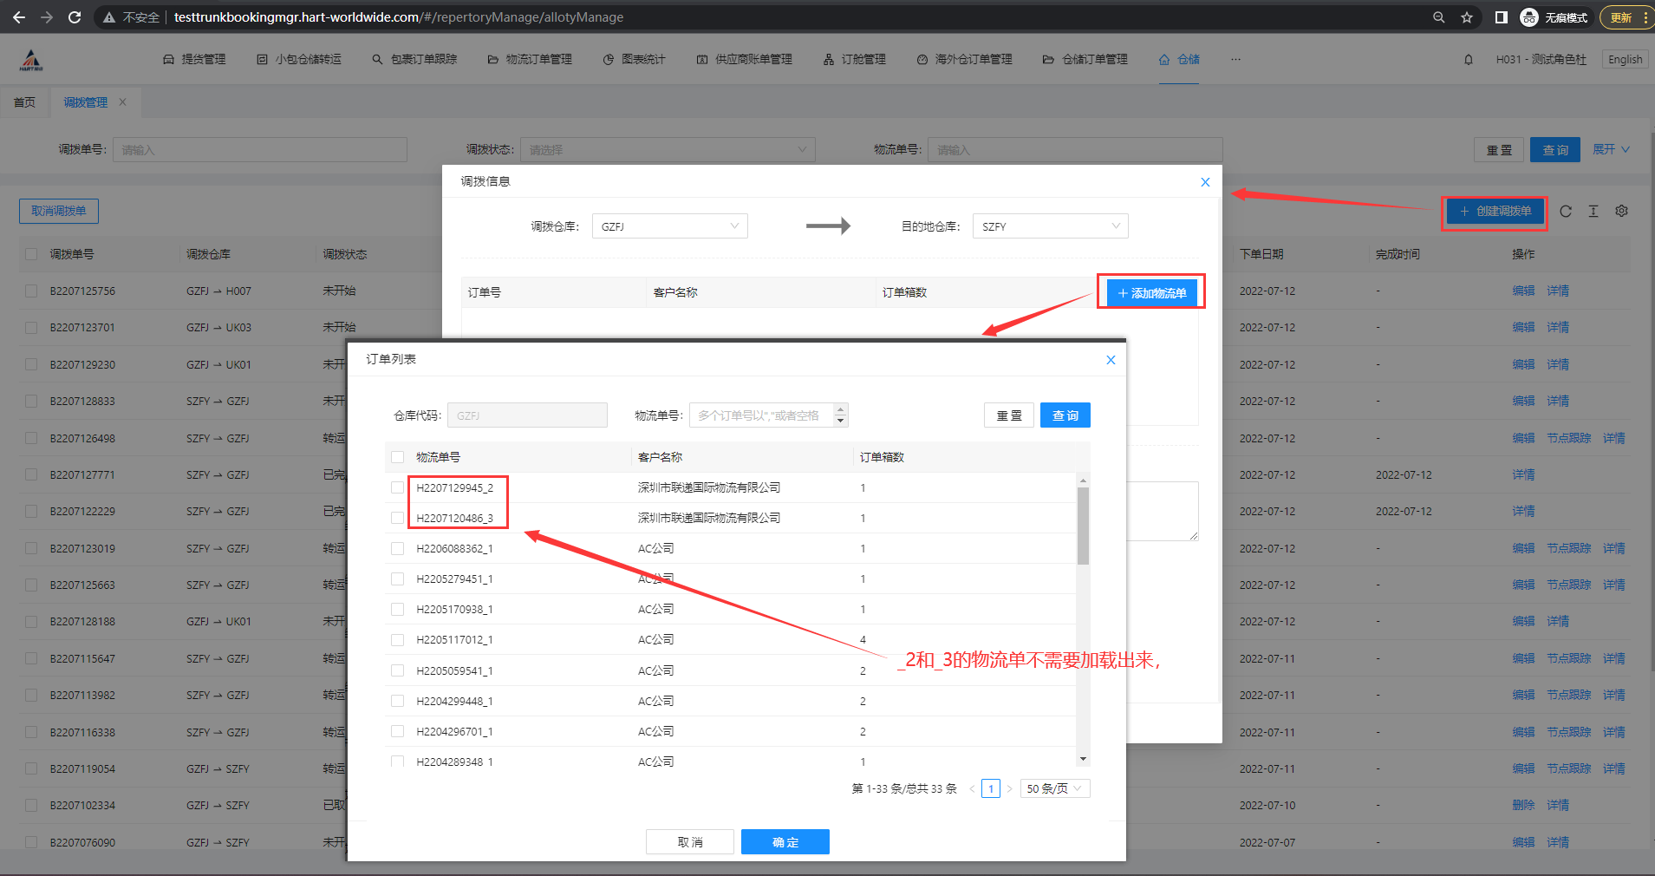The image size is (1655, 876).
Task: Bookmark page with the star icon
Action: (1466, 17)
